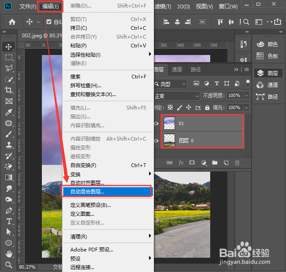Select the Ellipse shape tool
Viewport: 286px width, 272px height.
(8, 243)
